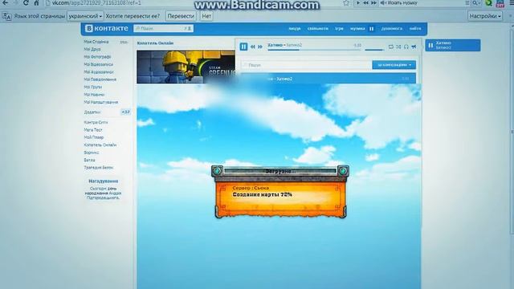Click the 'ред.' edit link beside Моя Сторінка

(124, 43)
